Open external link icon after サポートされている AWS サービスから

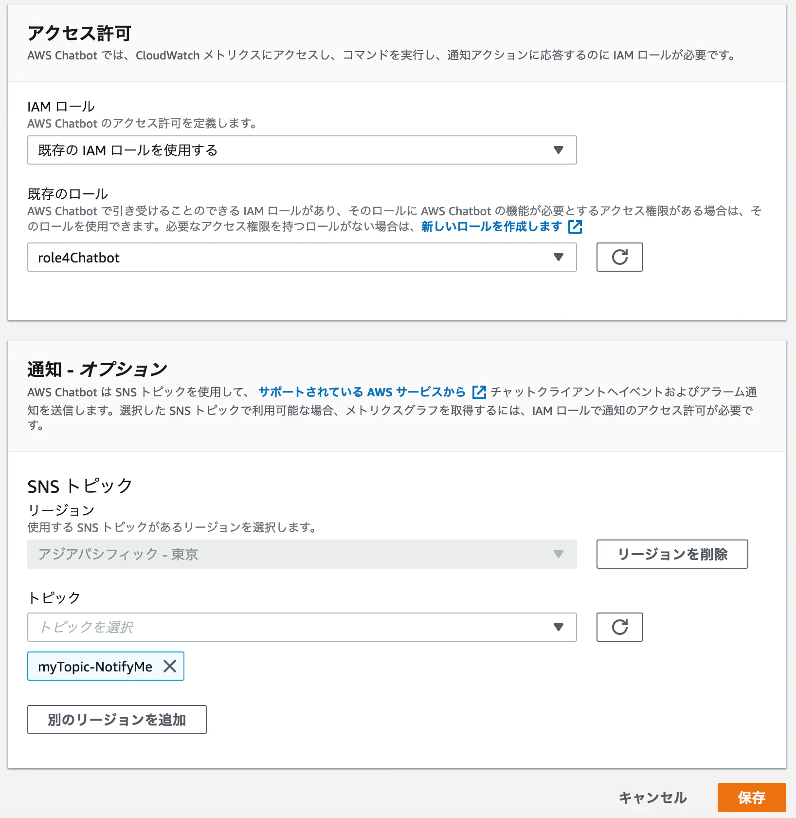click(x=479, y=392)
